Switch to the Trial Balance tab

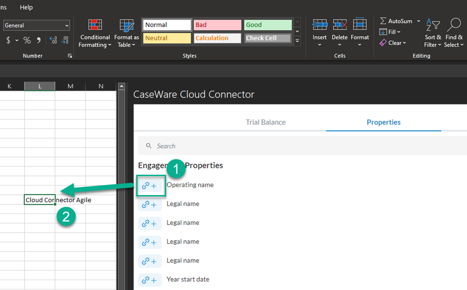tap(265, 122)
